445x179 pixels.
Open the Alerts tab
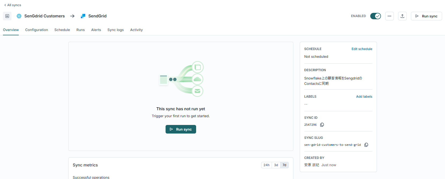[x=96, y=30]
